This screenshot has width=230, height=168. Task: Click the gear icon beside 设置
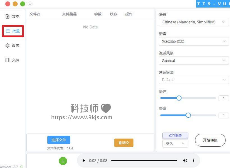point(7,46)
